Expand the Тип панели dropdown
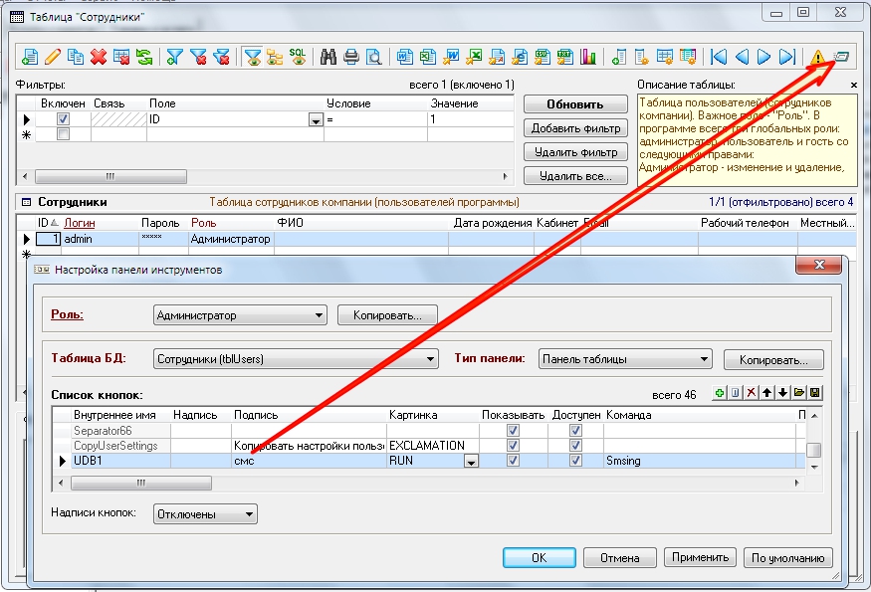 click(705, 359)
